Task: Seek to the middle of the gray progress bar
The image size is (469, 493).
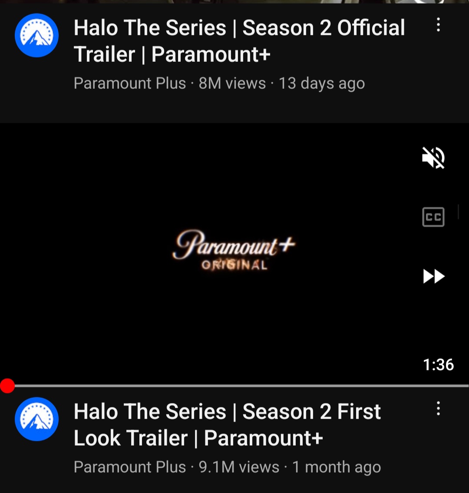Action: click(x=234, y=386)
